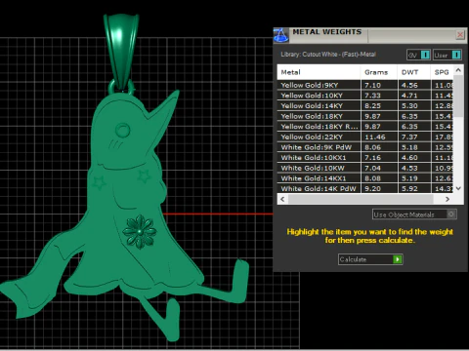Click the left star on the pendant
Screen dimensions: 469x351
[99, 183]
